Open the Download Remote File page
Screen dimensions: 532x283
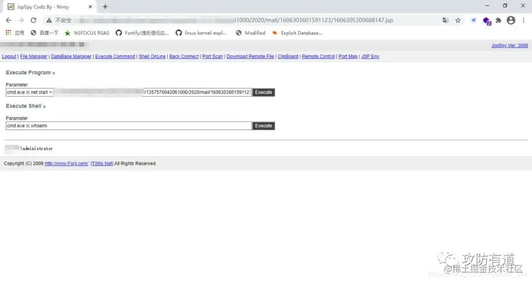click(250, 56)
